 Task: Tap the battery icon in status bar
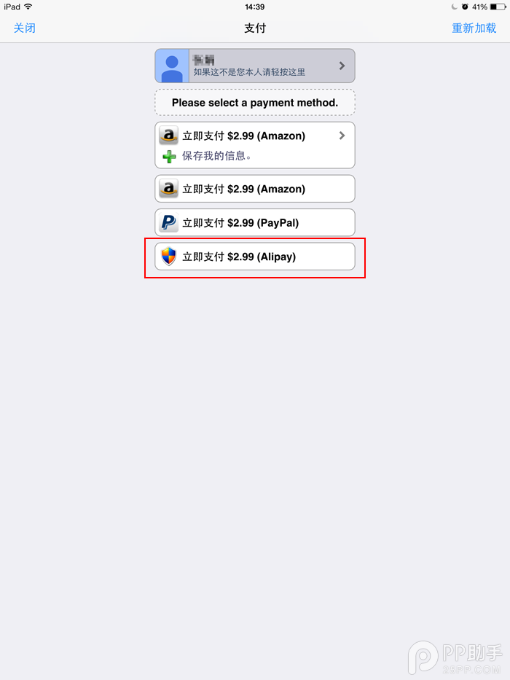point(498,7)
